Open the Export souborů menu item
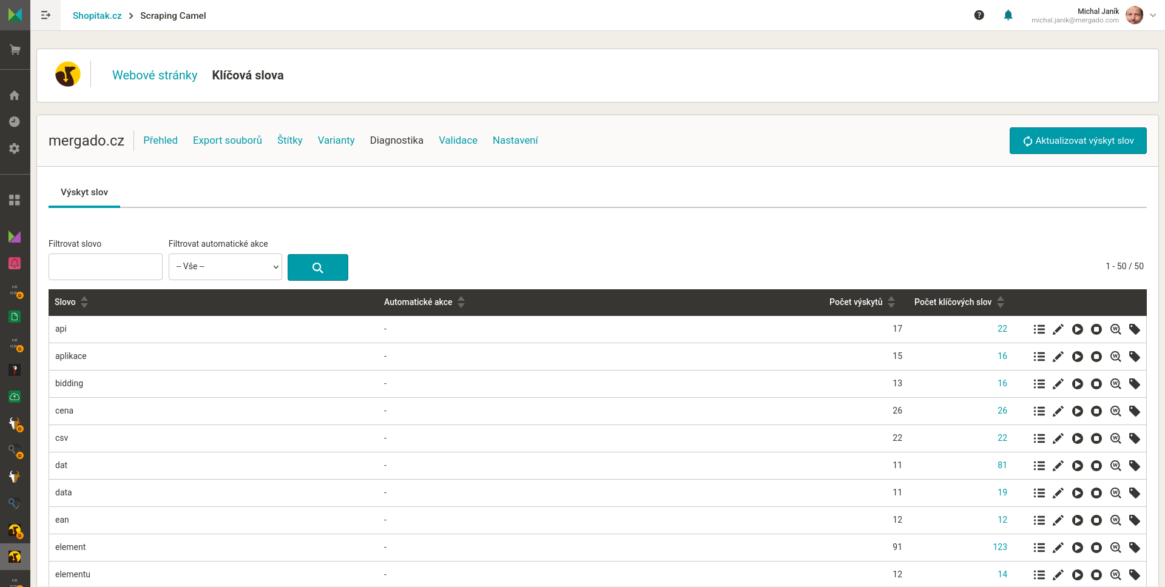The image size is (1165, 587). [x=228, y=140]
